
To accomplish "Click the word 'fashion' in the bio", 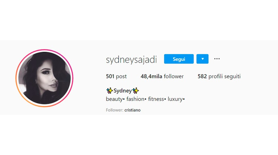I will coord(135,99).
